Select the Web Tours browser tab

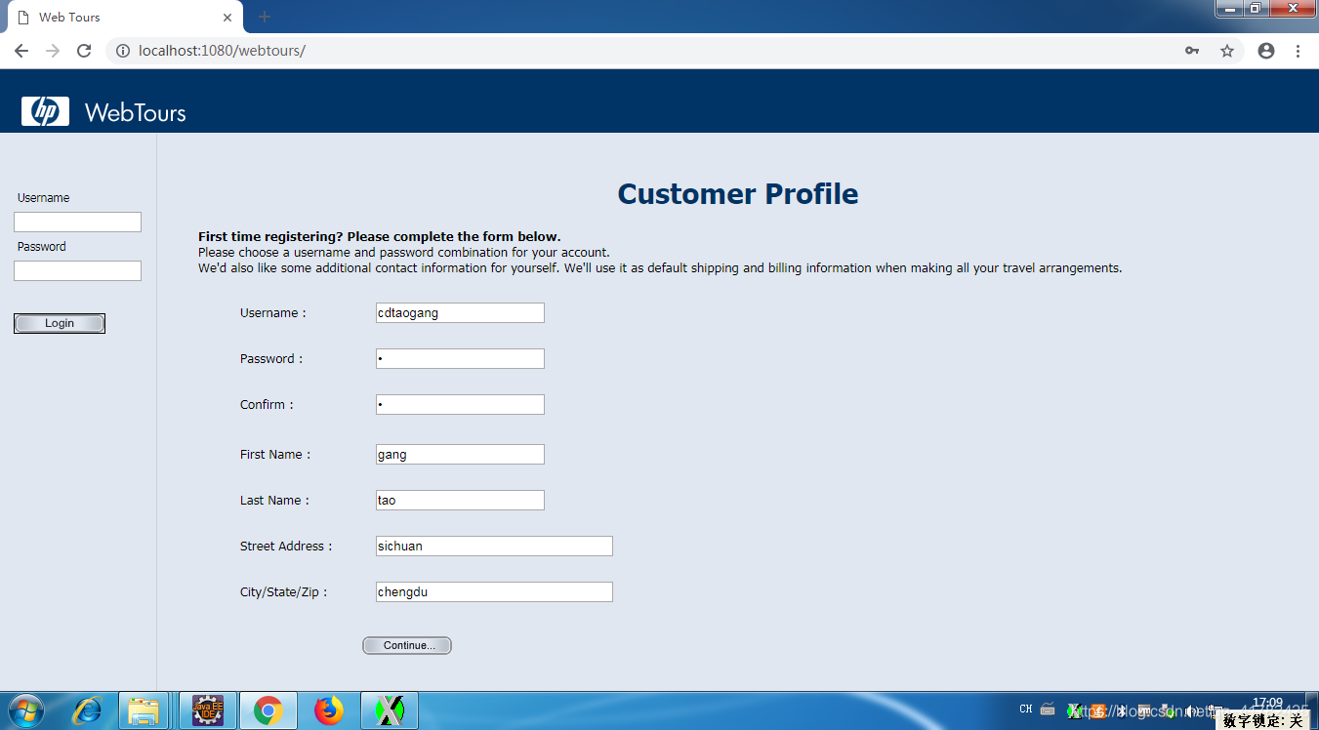click(x=123, y=18)
